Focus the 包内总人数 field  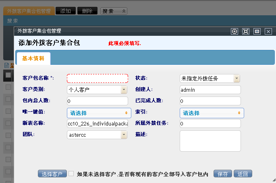coord(97,101)
